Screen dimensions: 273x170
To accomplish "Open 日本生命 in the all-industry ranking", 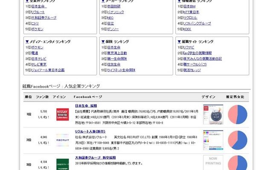I will (x=39, y=6).
